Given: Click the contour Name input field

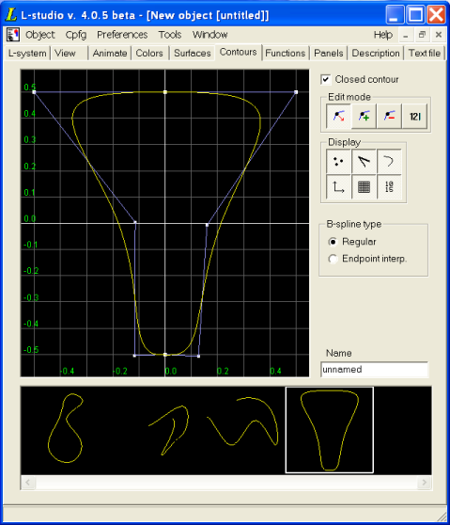Looking at the screenshot, I should click(x=374, y=370).
